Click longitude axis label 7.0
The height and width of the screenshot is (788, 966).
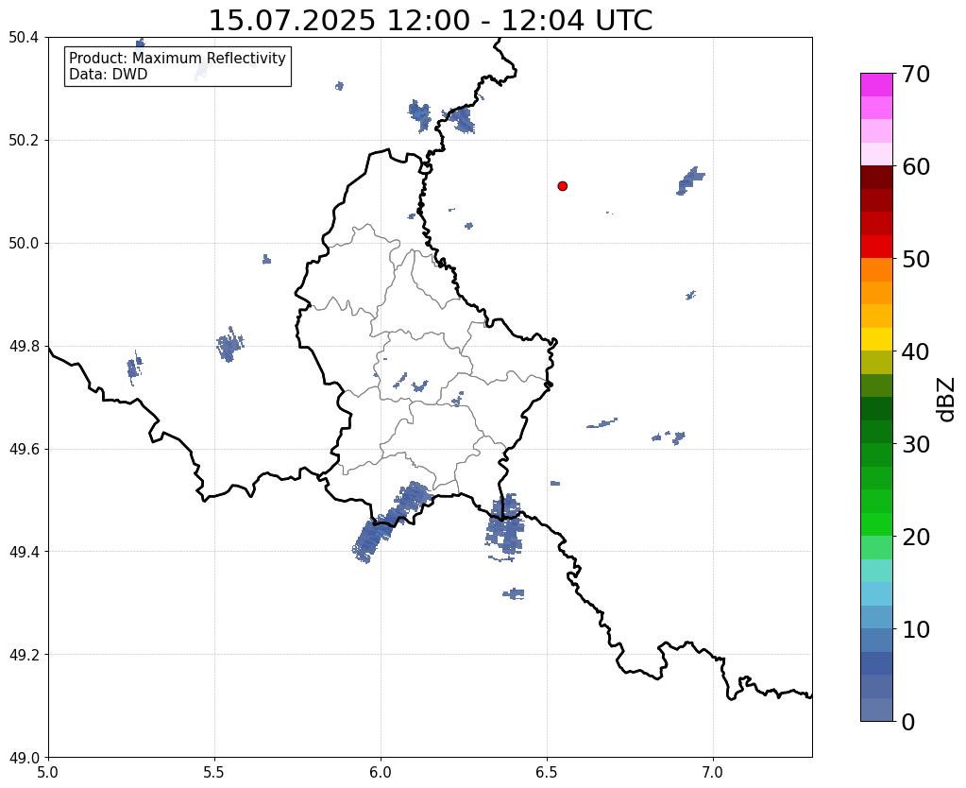713,772
